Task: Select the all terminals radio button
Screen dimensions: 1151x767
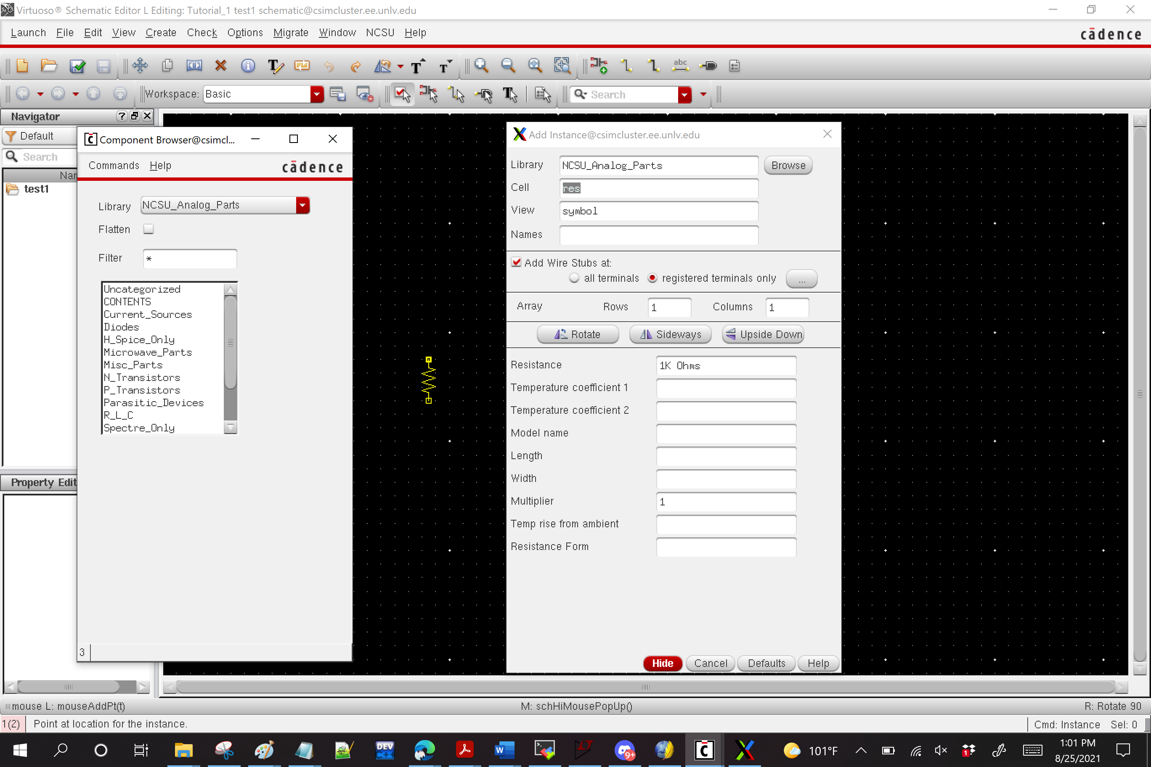Action: [x=574, y=278]
